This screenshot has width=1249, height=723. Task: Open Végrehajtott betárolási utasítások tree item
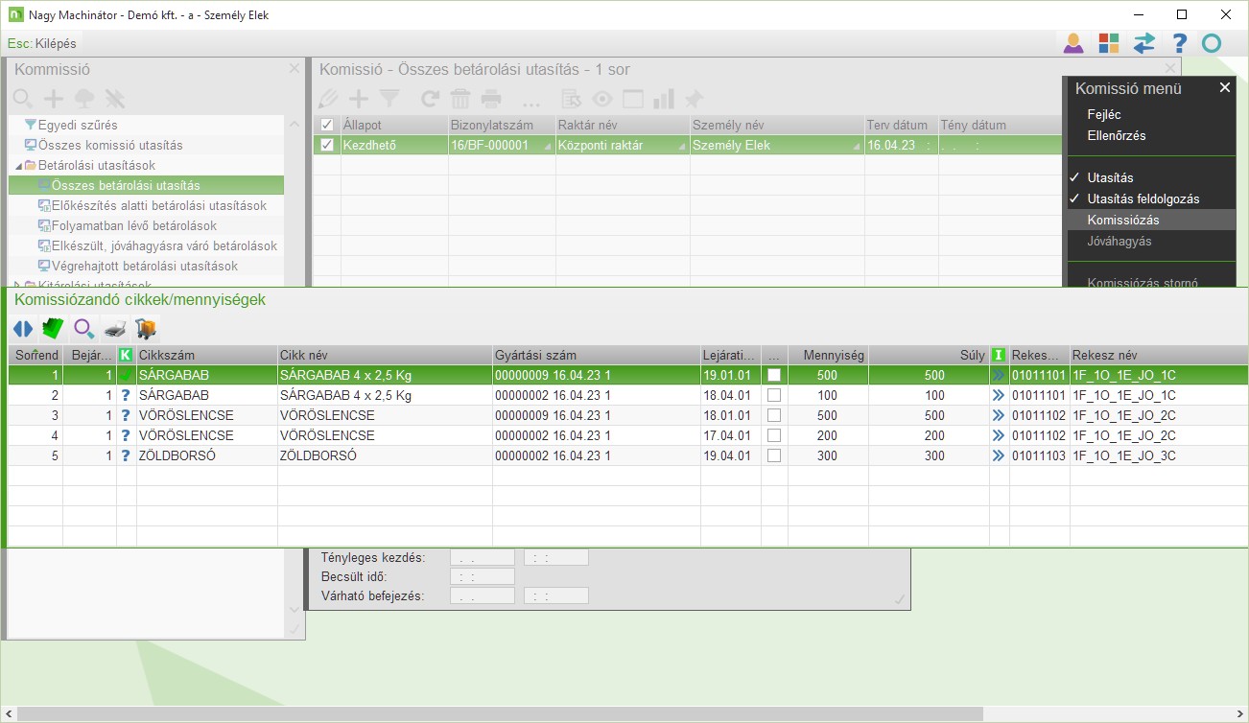pyautogui.click(x=145, y=266)
